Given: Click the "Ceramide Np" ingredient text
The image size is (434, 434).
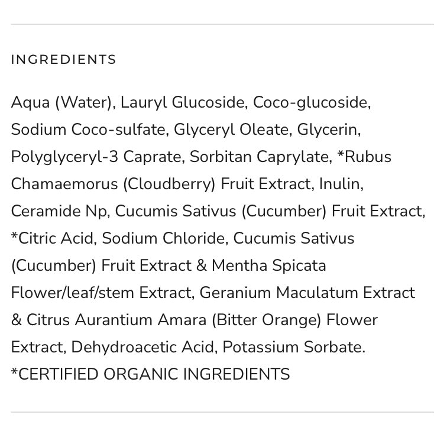Looking at the screenshot, I should click(60, 211).
